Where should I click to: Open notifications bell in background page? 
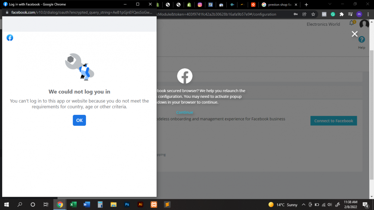(352, 23)
